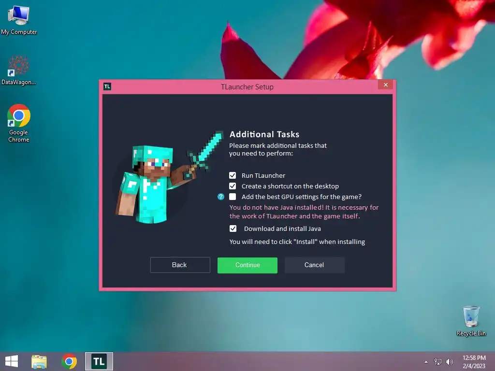Open File Explorer from the taskbar

click(x=39, y=361)
